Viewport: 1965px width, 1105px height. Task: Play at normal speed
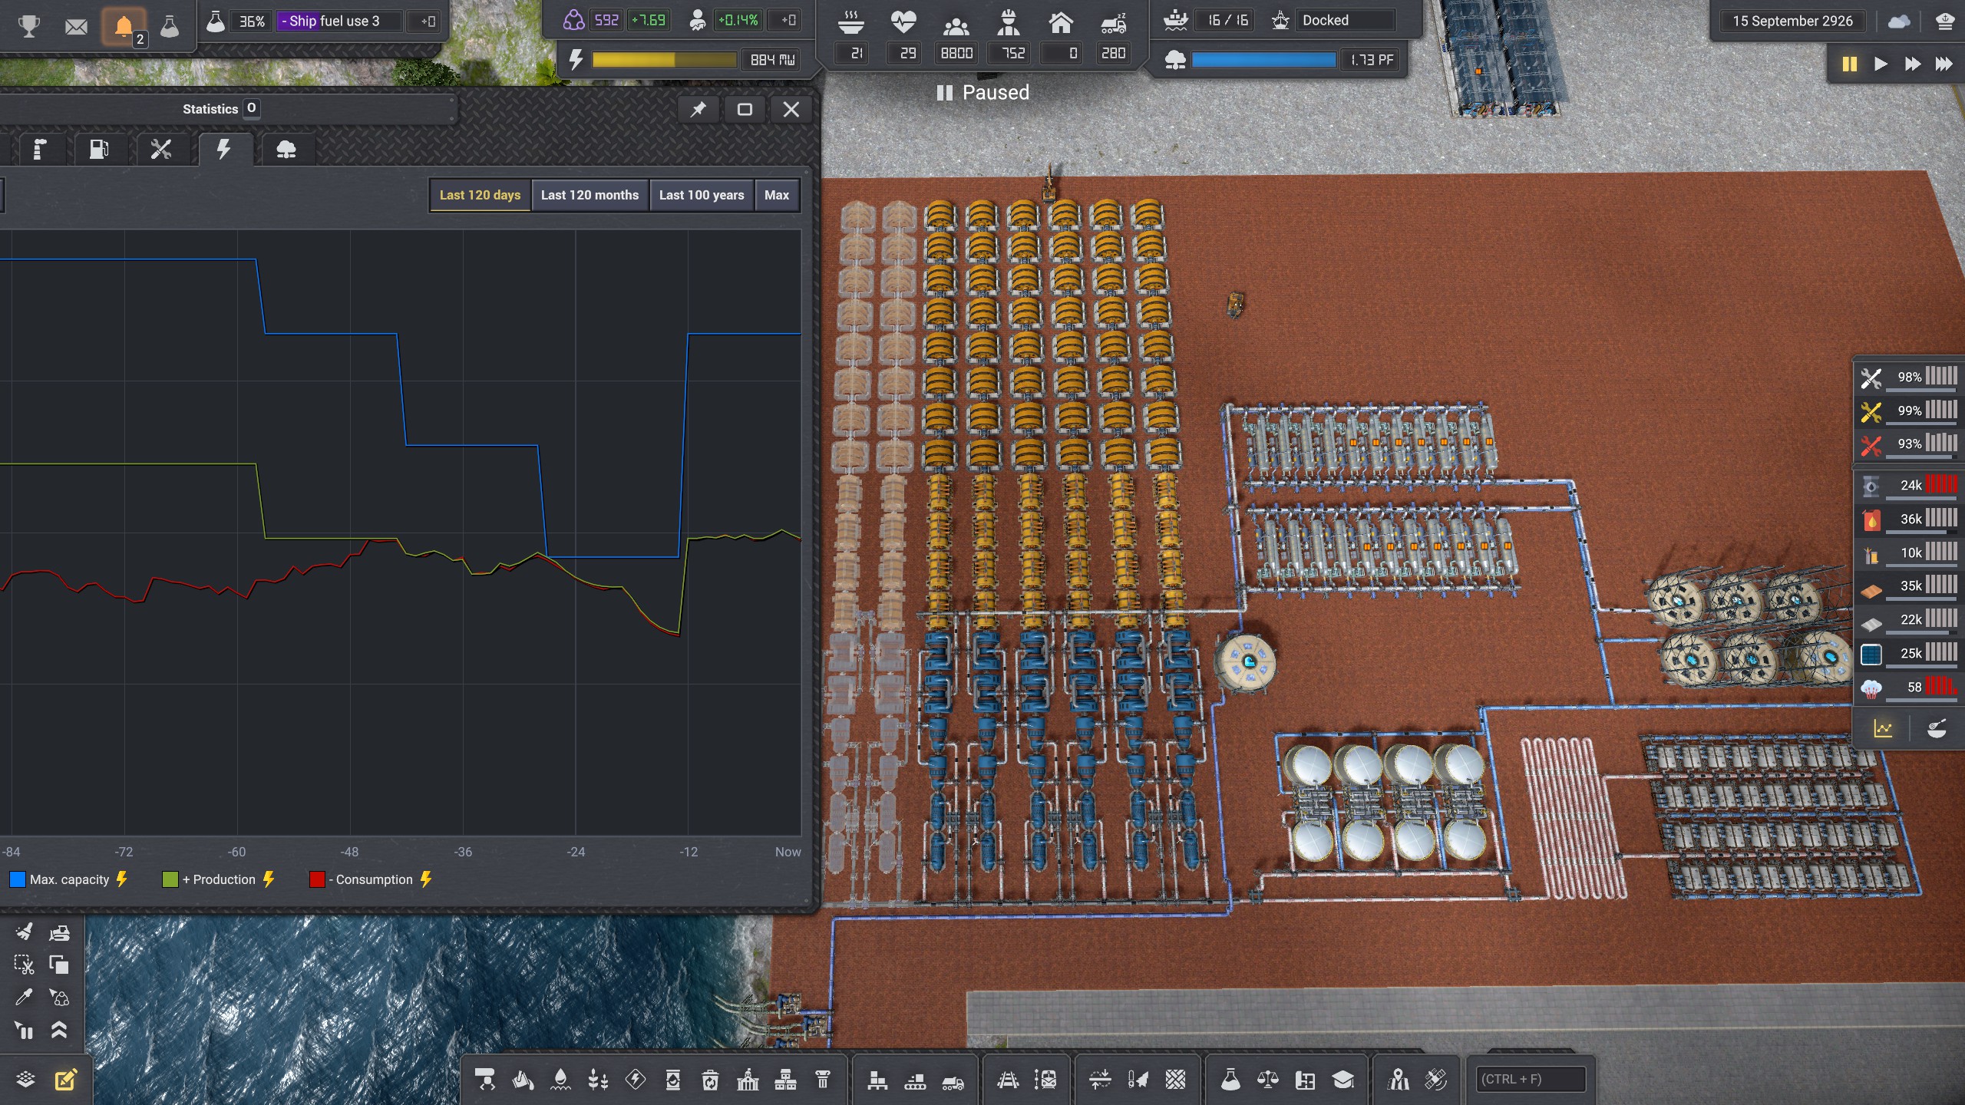tap(1881, 64)
